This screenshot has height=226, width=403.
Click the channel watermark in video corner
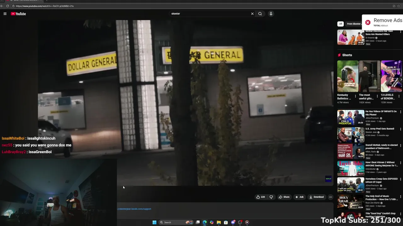[328, 179]
